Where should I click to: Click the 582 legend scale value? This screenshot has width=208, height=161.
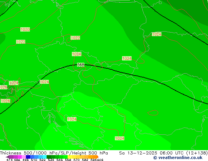coord(85,160)
